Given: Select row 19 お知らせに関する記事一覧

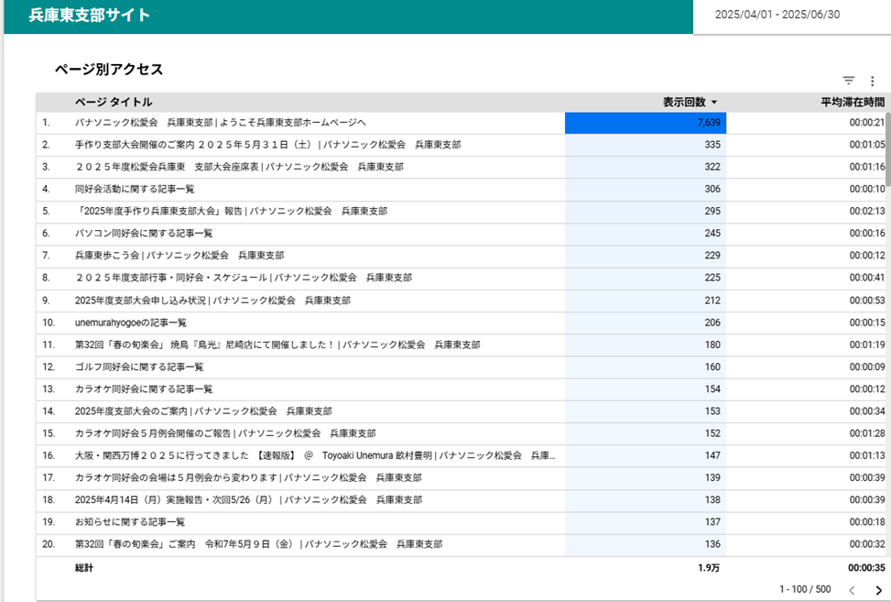Looking at the screenshot, I should click(130, 522).
